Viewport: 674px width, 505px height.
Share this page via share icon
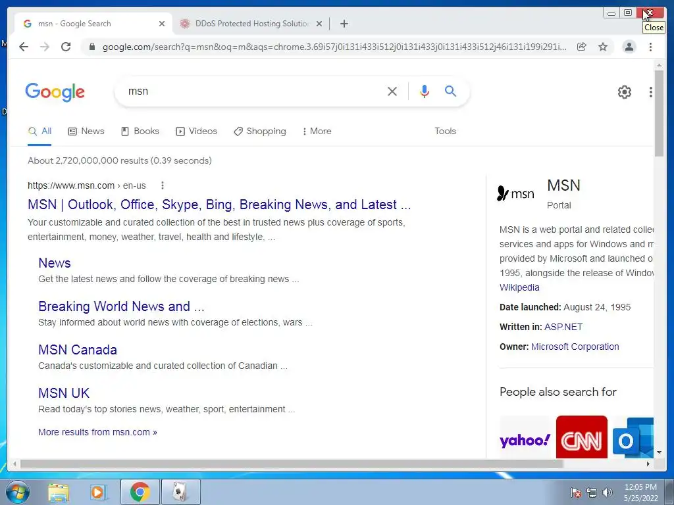(x=582, y=47)
